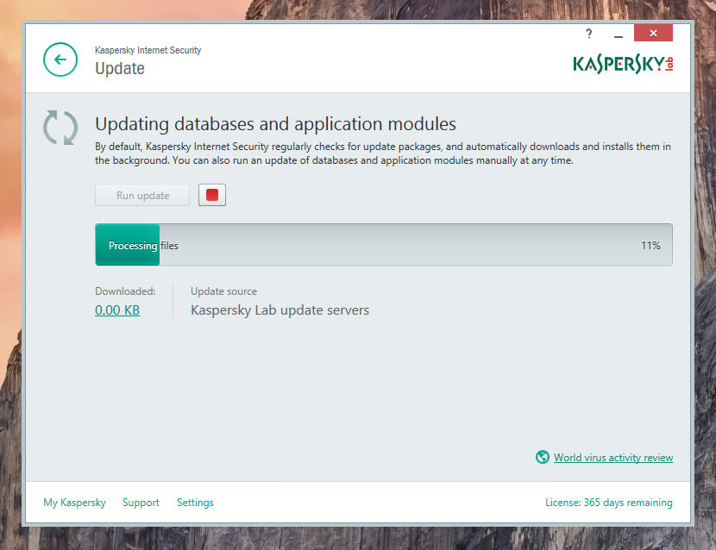716x550 pixels.
Task: Click the Kaspersky Lab update servers text
Action: [x=279, y=310]
